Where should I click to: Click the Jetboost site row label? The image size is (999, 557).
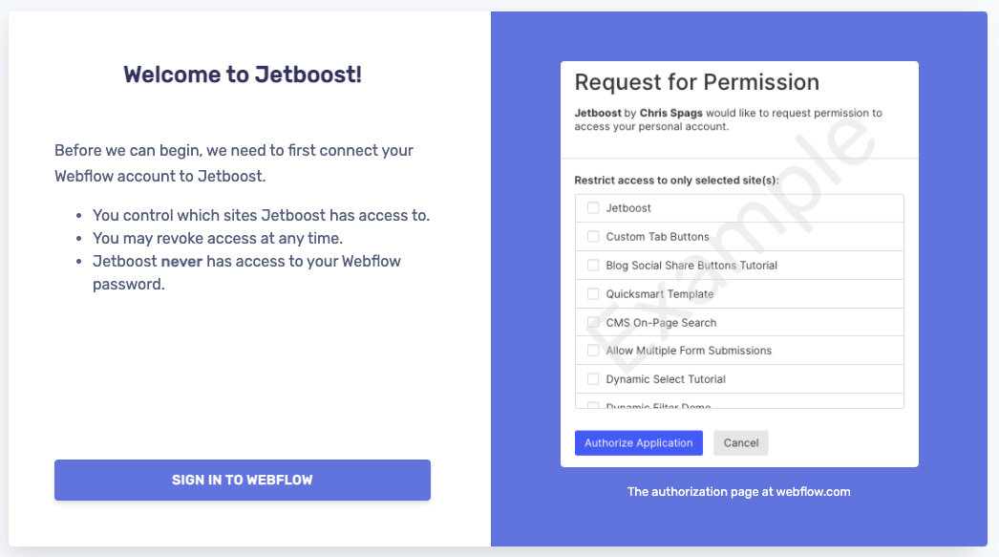[x=628, y=207]
